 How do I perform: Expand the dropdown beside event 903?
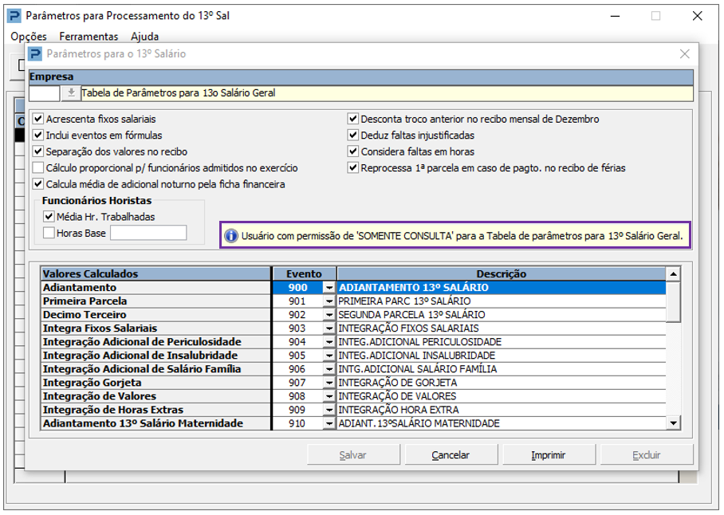329,328
